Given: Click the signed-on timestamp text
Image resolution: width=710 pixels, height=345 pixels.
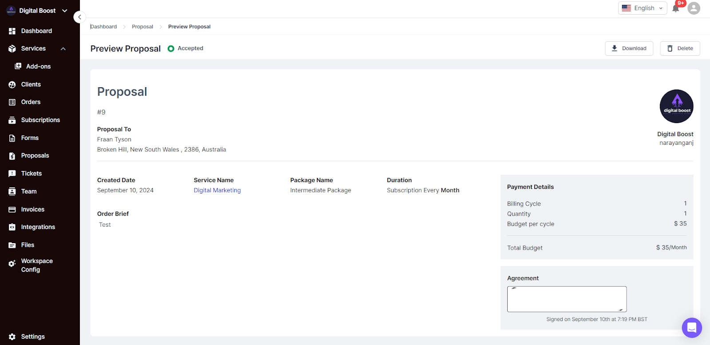Looking at the screenshot, I should (x=596, y=319).
